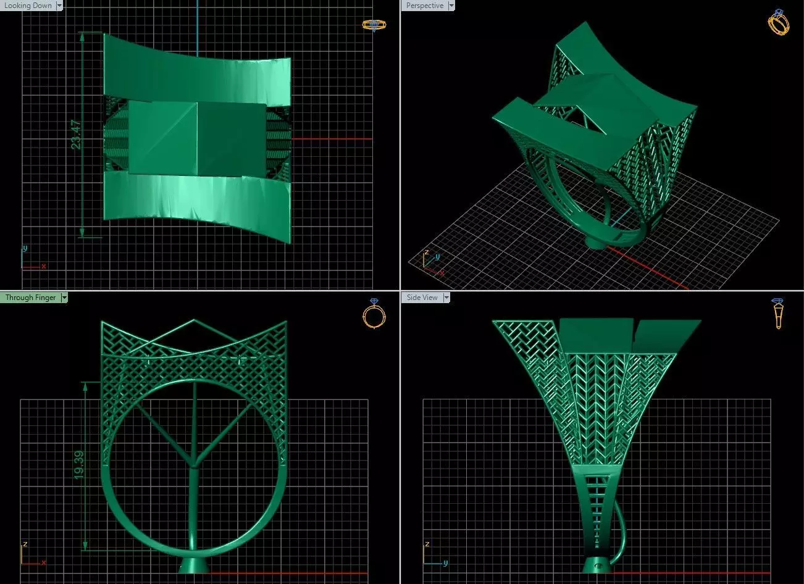This screenshot has height=584, width=804.
Task: Click the z-x axis indicator in Through Finger view
Action: point(33,554)
